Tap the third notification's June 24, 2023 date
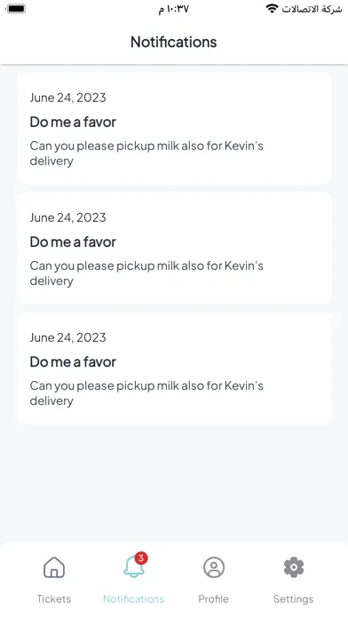This screenshot has height=618, width=348. click(67, 337)
